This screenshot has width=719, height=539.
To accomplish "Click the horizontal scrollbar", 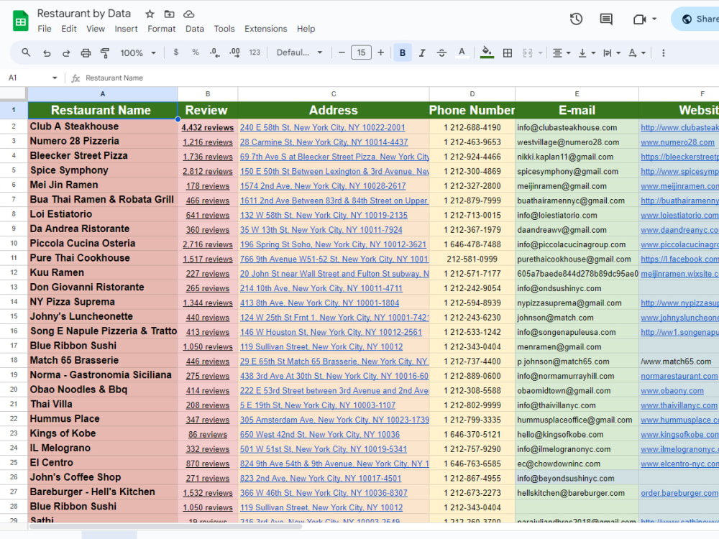I will 165,527.
